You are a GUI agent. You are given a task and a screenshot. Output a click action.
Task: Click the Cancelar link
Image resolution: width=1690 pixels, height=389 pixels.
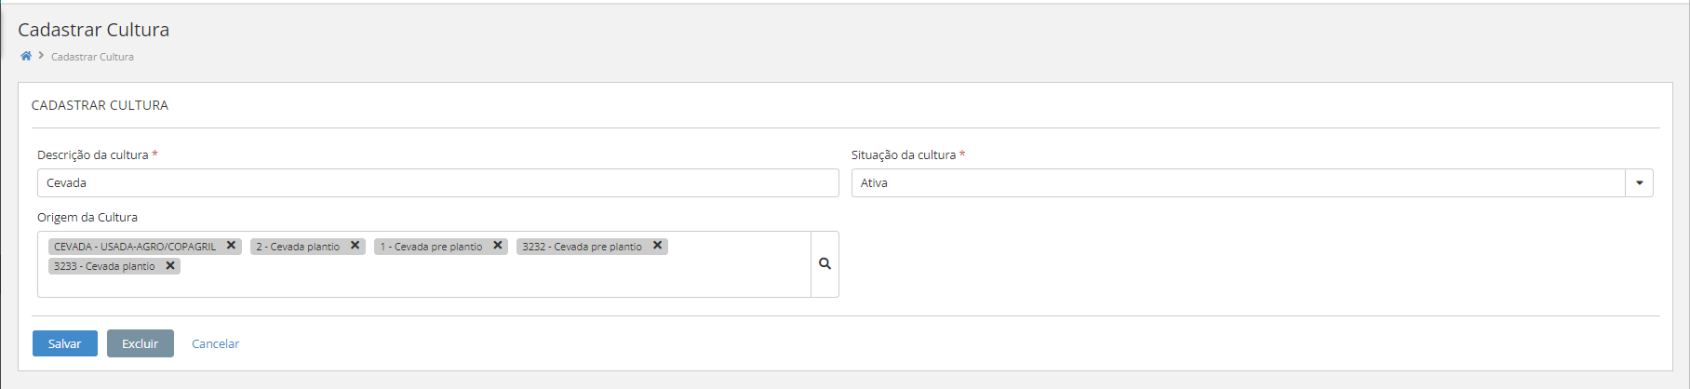coord(215,343)
